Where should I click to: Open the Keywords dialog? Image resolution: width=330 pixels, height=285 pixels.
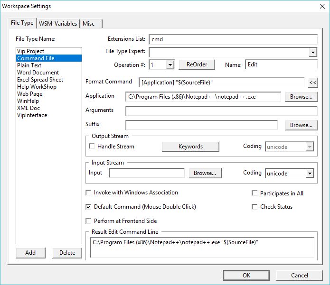pos(190,147)
